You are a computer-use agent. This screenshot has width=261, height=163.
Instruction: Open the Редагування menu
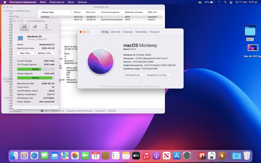57,2
